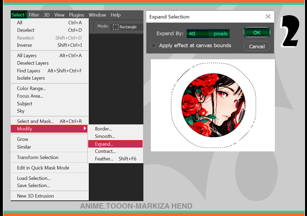Choose Edit in Quick Mask Mode
Viewport: 307px width, 216px height.
click(x=49, y=168)
